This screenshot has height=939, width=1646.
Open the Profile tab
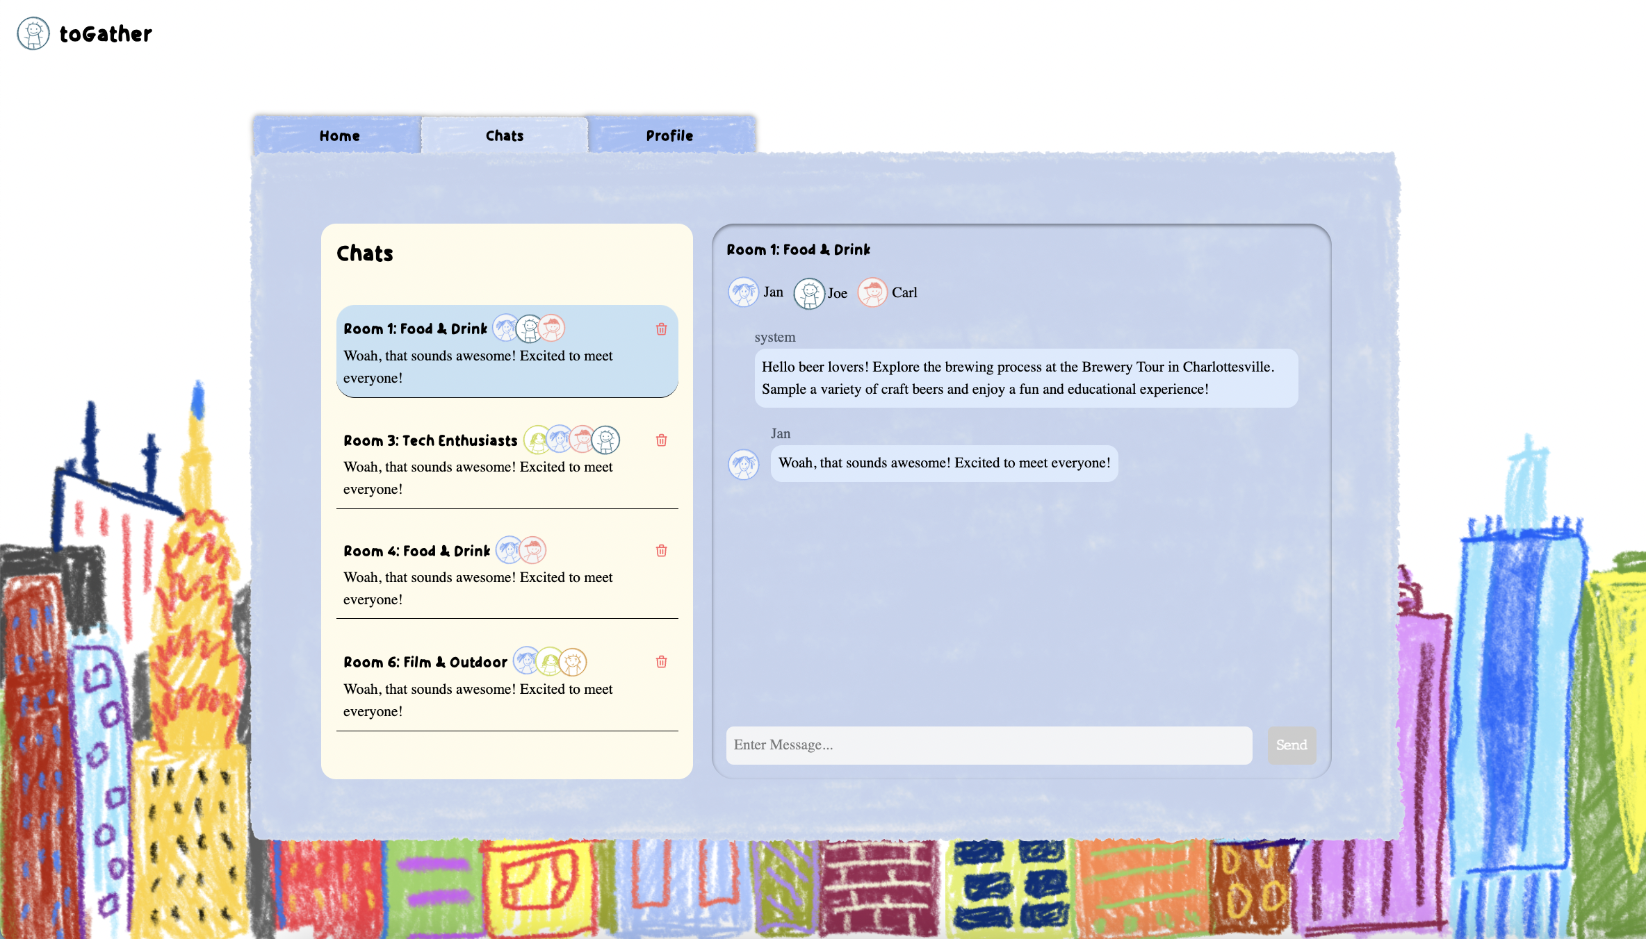(669, 136)
